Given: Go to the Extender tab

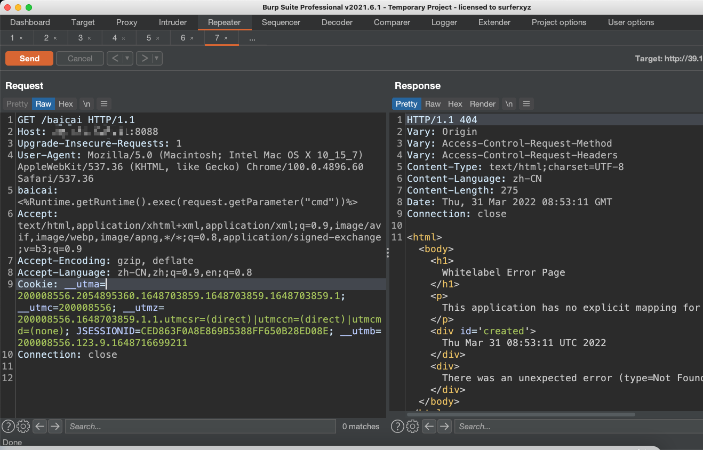Looking at the screenshot, I should (494, 22).
